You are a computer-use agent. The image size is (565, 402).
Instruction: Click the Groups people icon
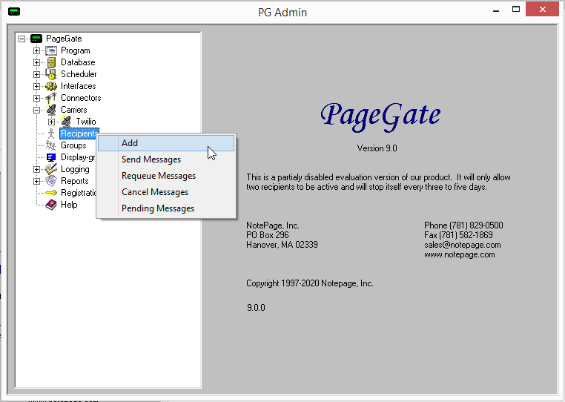click(51, 145)
